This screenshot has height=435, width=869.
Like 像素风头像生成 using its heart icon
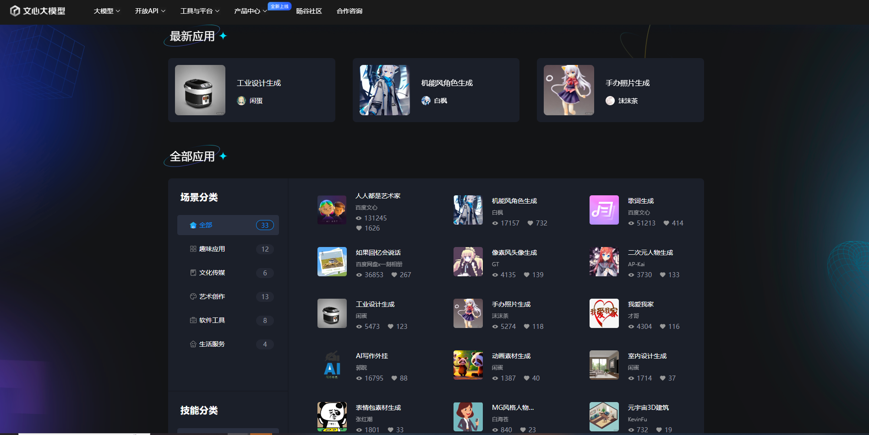click(x=526, y=275)
